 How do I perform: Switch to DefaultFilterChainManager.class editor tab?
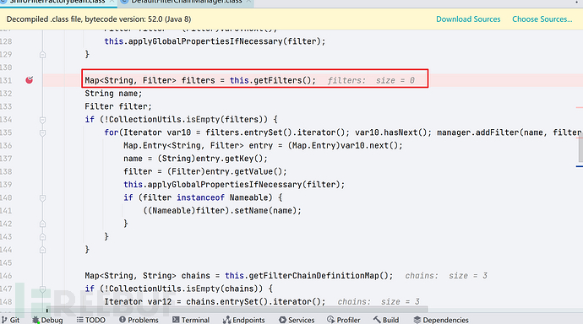tap(186, 2)
